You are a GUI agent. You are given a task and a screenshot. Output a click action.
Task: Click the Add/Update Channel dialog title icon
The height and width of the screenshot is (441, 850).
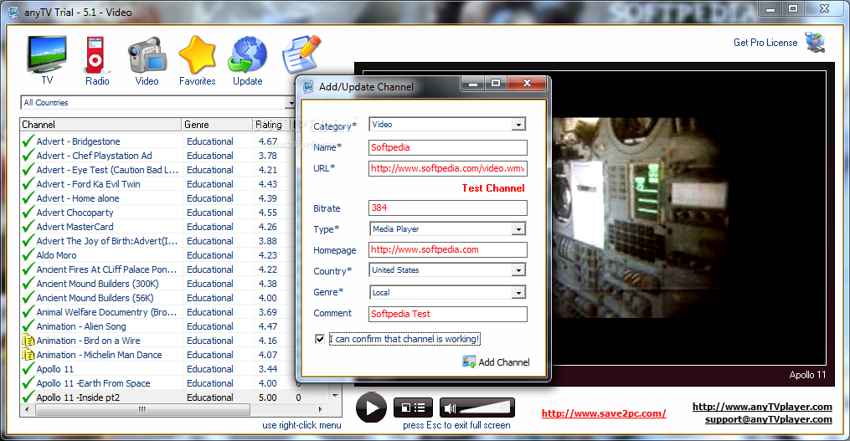click(308, 87)
